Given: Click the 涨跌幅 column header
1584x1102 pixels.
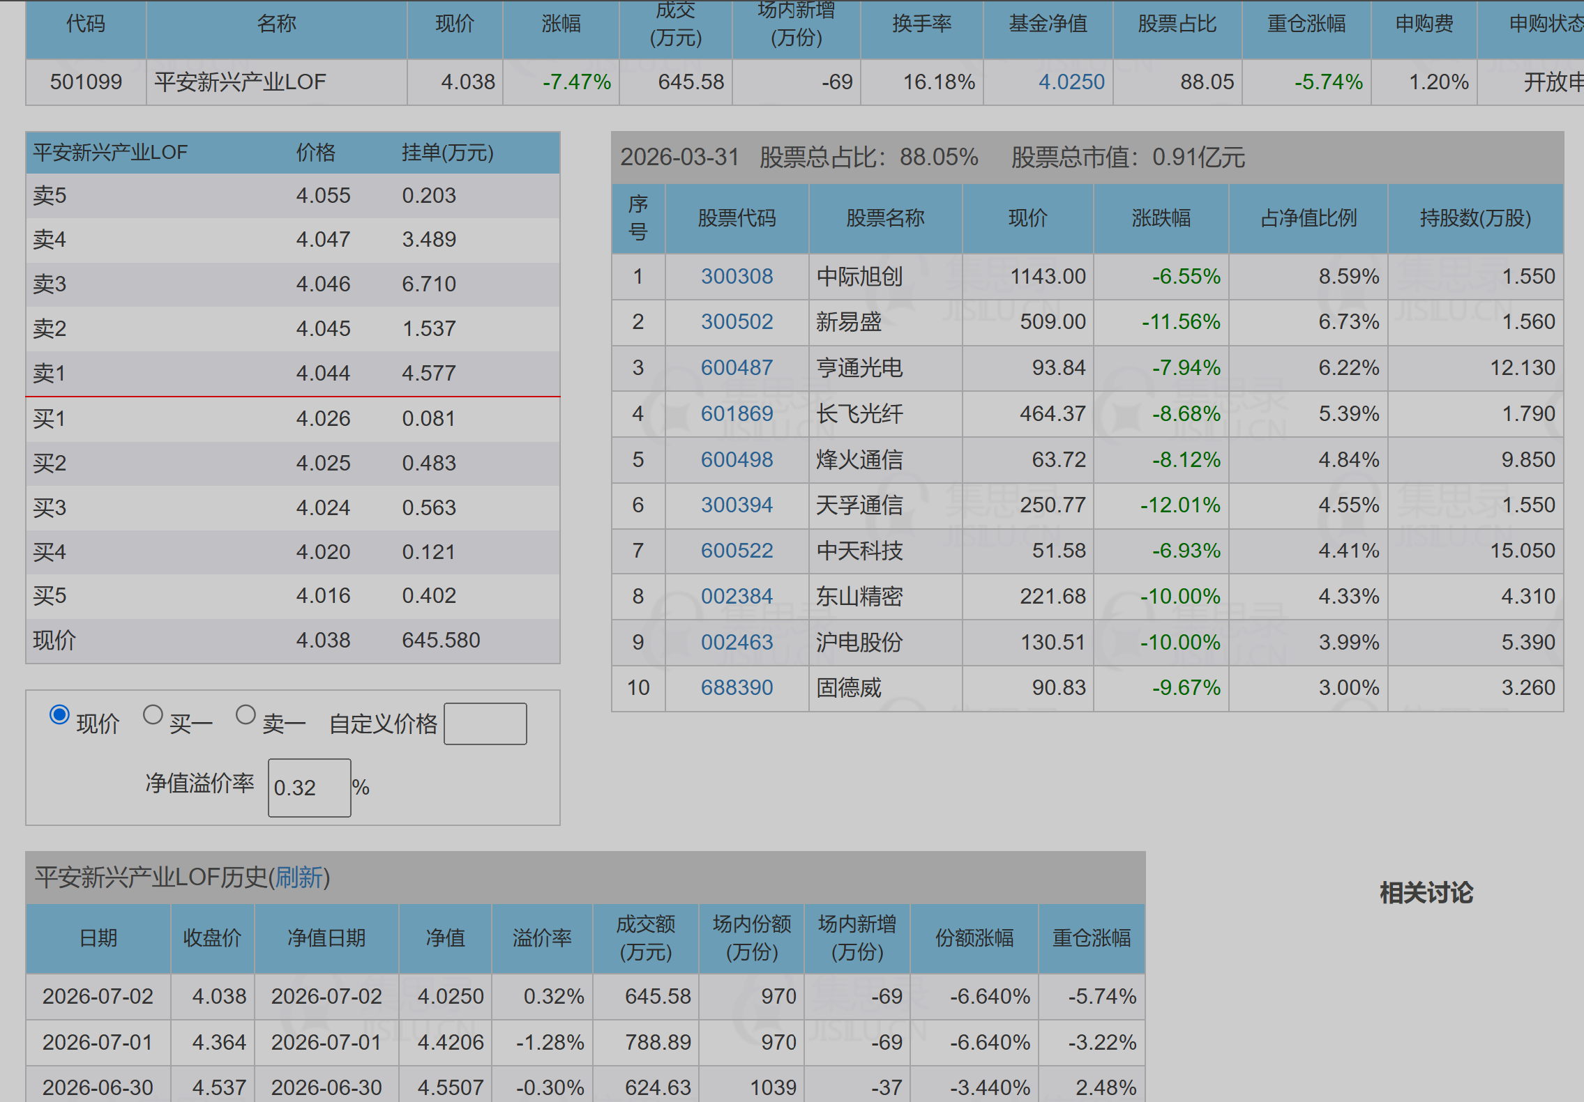Looking at the screenshot, I should point(1161,218).
